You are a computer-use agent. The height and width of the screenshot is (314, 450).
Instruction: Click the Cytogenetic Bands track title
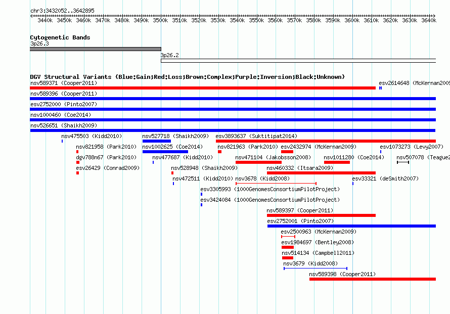60,37
